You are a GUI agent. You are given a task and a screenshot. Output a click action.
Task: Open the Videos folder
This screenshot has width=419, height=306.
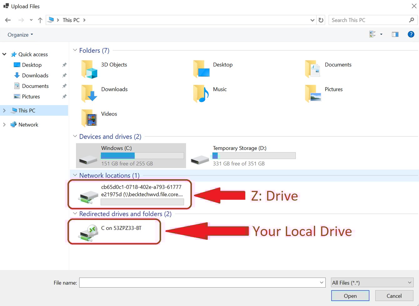(x=109, y=114)
